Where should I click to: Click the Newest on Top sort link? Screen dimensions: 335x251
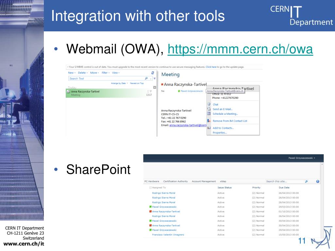137,83
